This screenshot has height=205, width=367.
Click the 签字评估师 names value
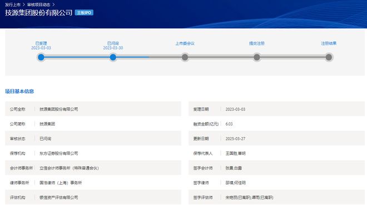point(249,198)
